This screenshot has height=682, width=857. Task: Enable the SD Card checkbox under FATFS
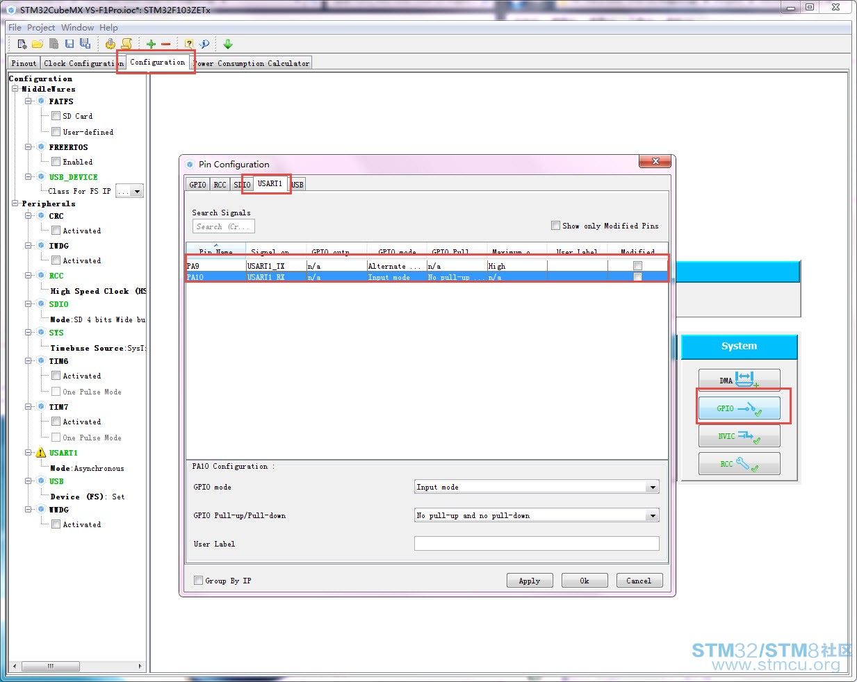(x=56, y=116)
